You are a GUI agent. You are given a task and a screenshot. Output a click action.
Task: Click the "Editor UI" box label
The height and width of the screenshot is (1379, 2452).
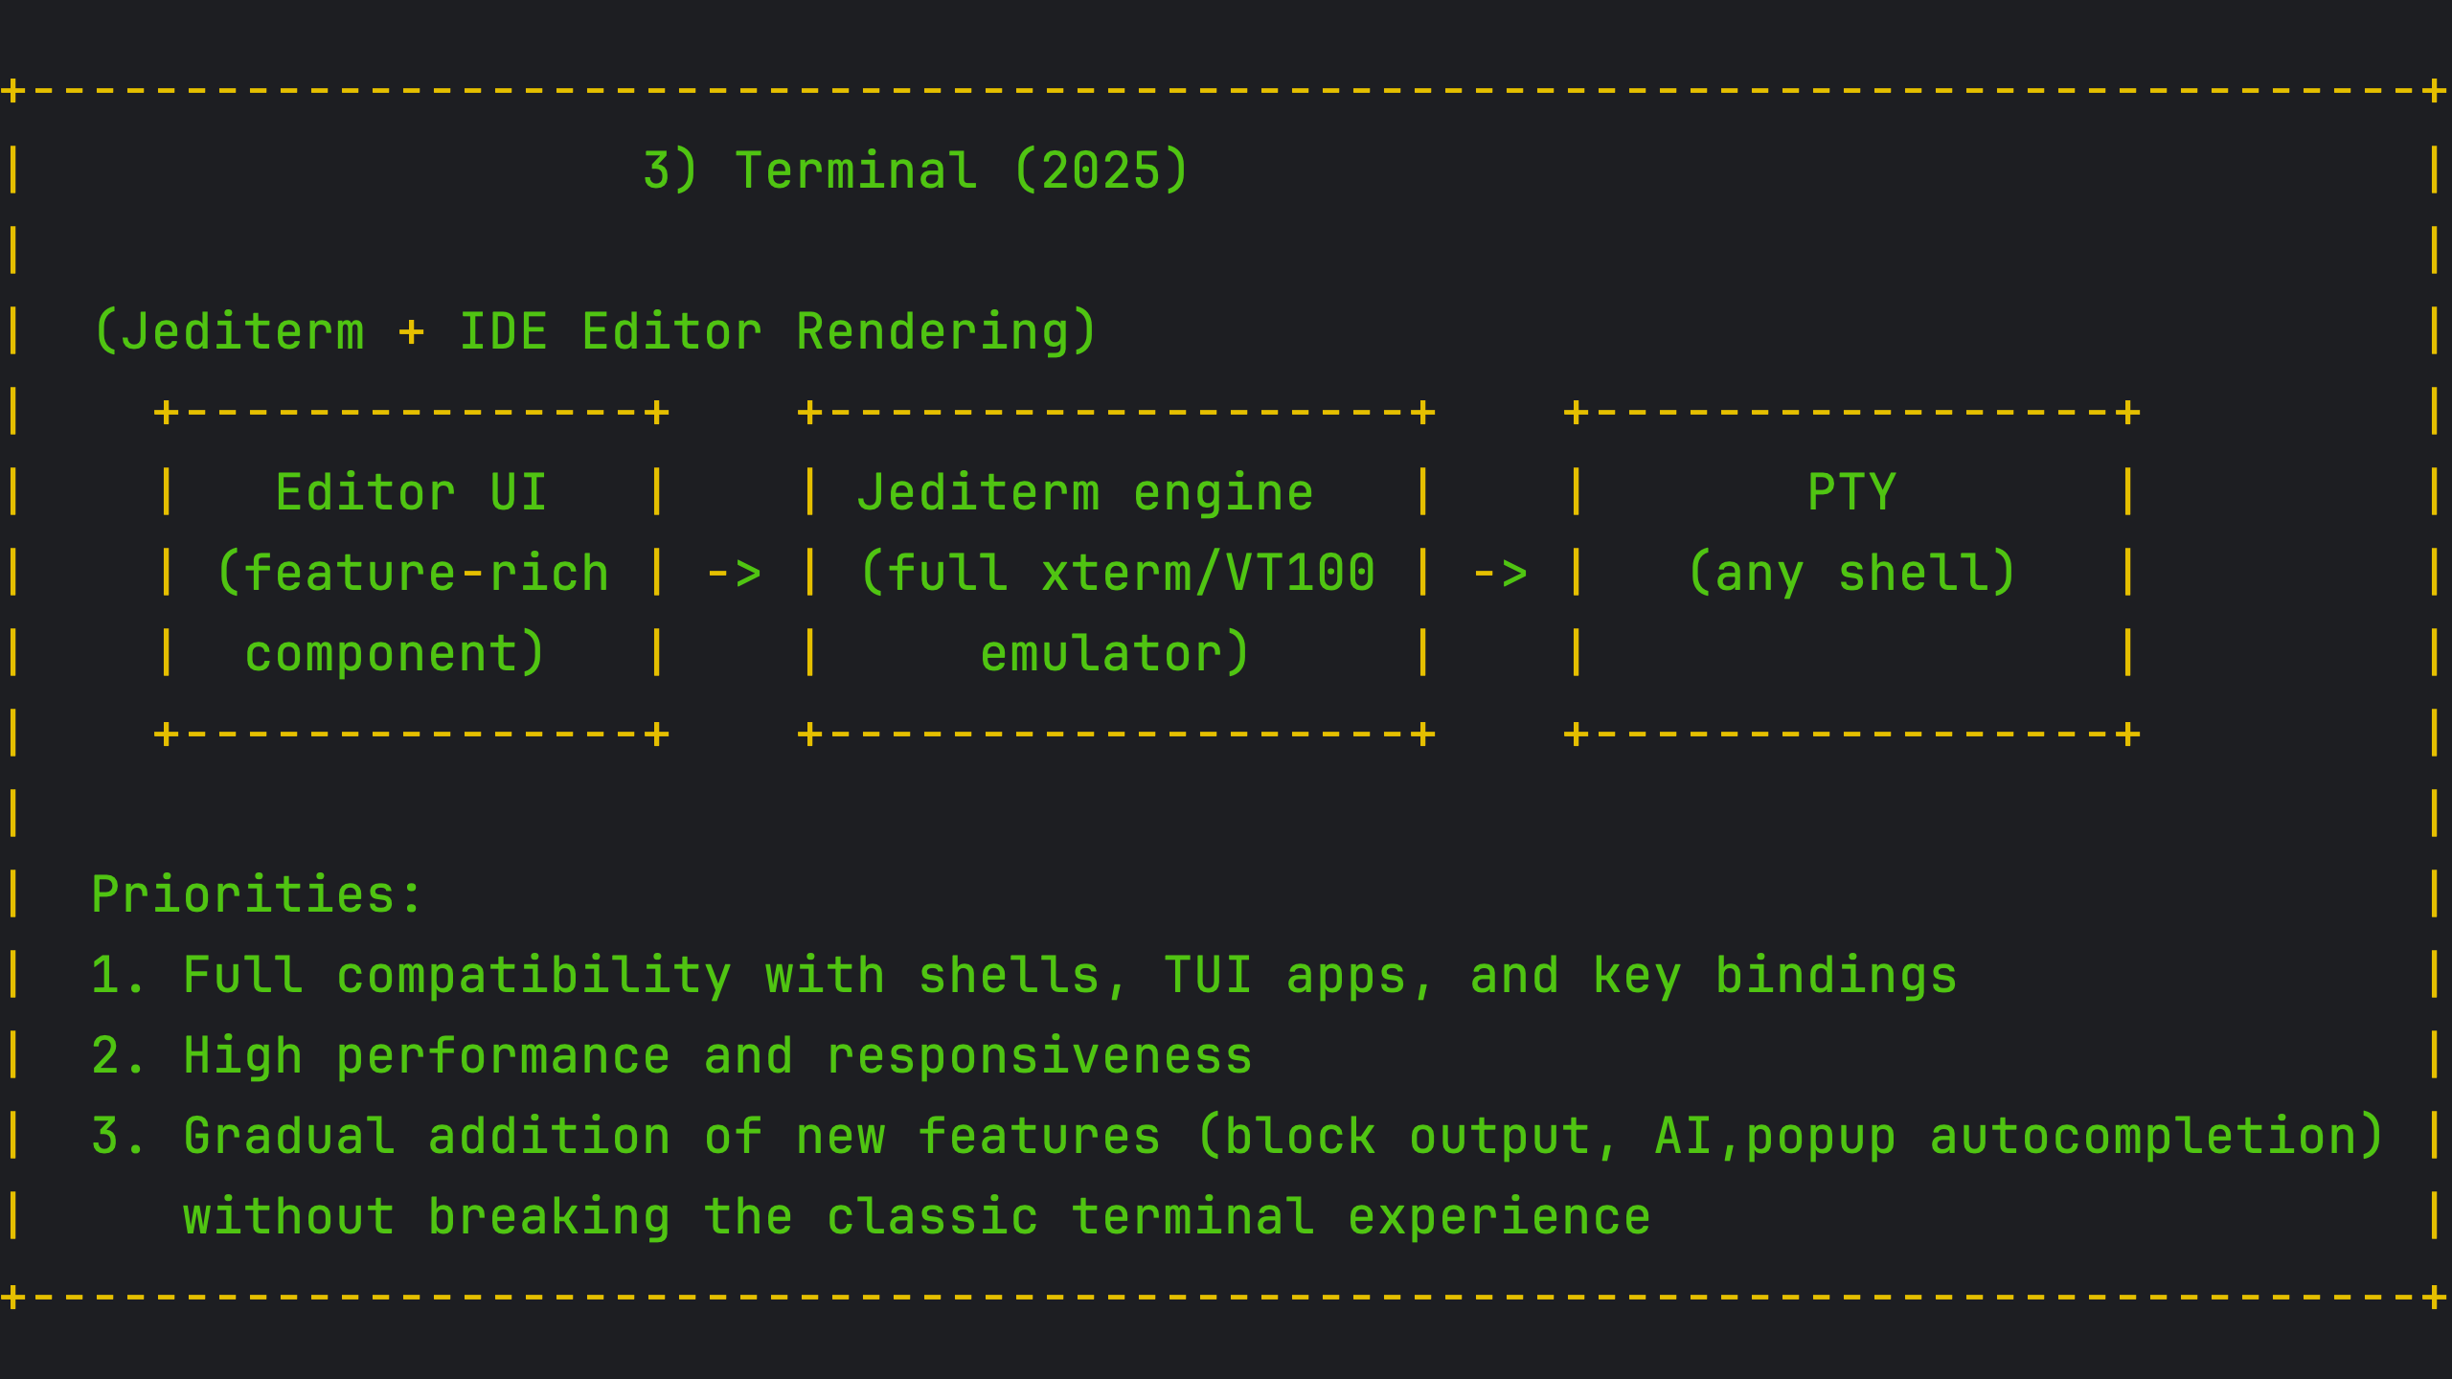click(411, 493)
